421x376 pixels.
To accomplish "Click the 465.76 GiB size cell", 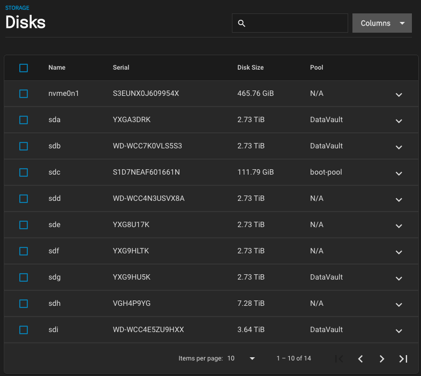I will [255, 93].
